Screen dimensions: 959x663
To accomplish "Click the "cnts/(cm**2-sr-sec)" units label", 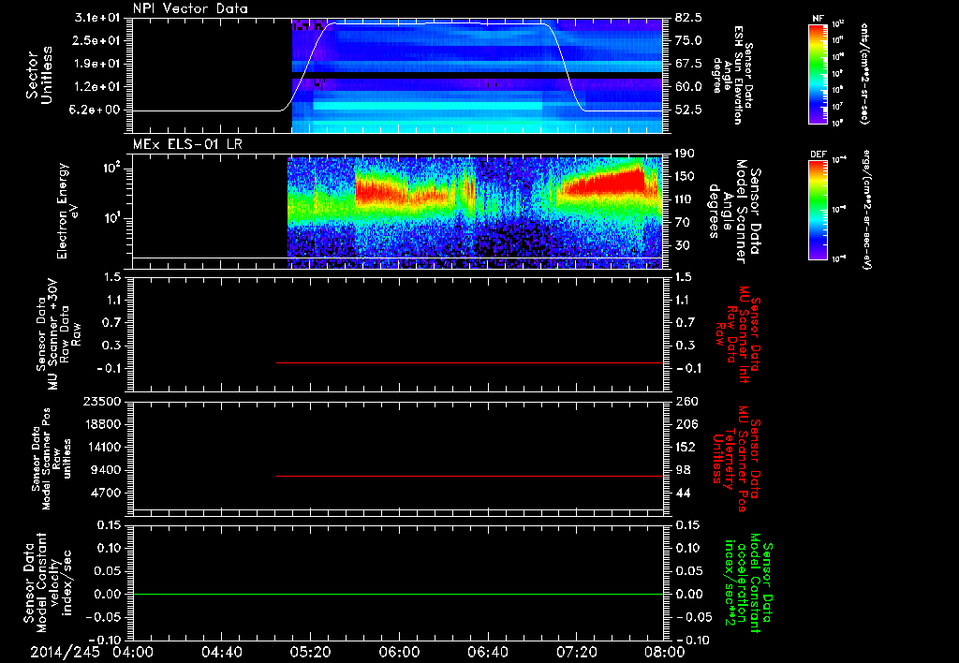I will (x=864, y=73).
